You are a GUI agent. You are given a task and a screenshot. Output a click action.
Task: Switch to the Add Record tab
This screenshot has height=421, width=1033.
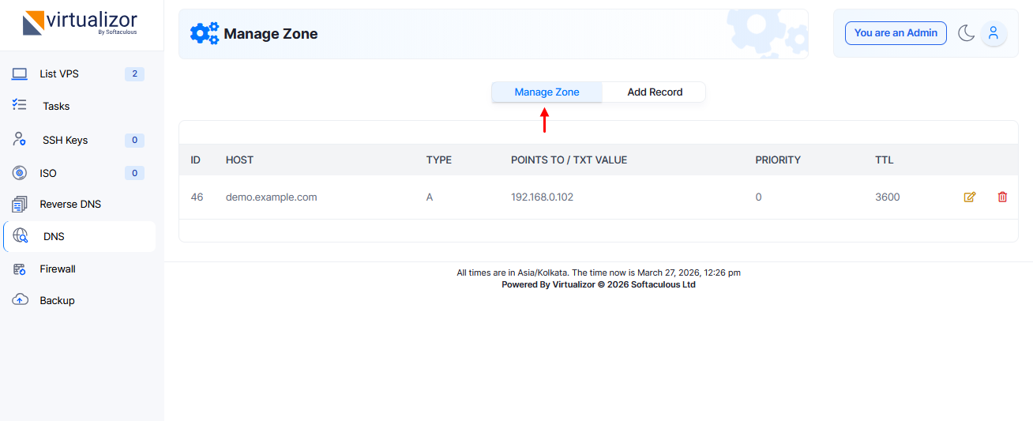[x=655, y=92]
